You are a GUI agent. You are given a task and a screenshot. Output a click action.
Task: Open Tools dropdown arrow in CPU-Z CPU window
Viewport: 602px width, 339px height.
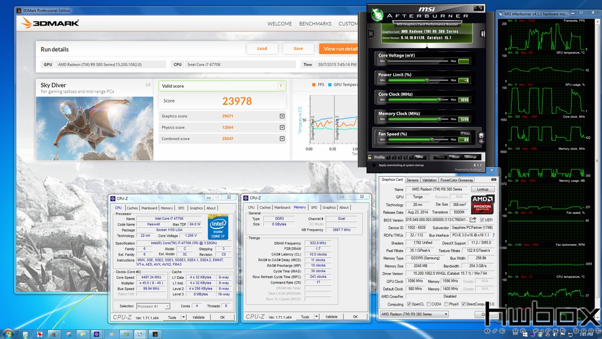pyautogui.click(x=183, y=317)
